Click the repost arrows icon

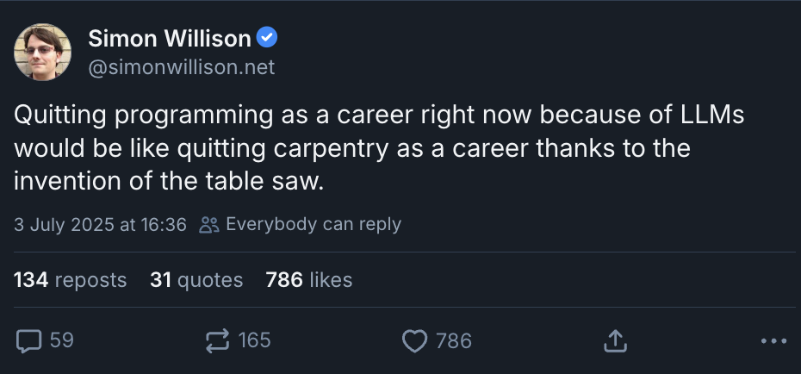(x=219, y=341)
